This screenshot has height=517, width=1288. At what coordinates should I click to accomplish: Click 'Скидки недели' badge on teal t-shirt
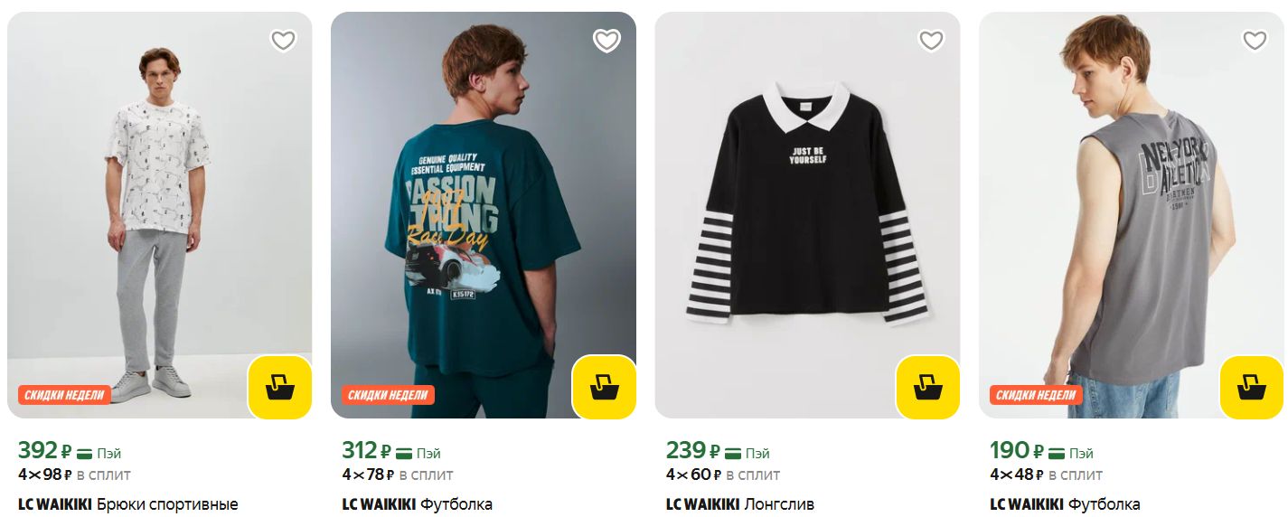(x=388, y=395)
